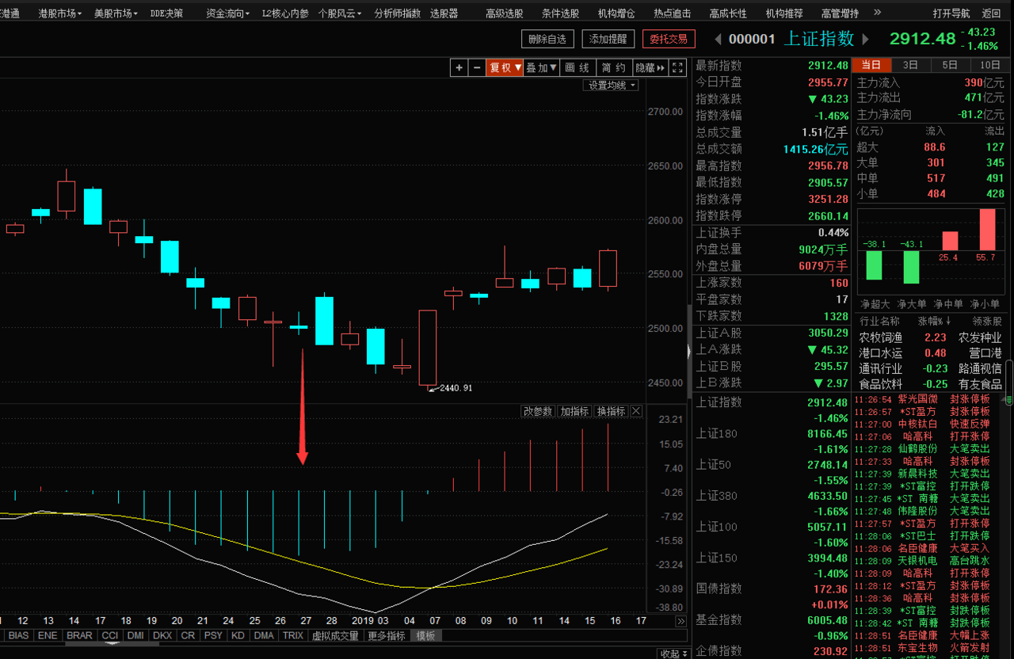Viewport: 1014px width, 659px height.
Task: Open 港股市场 menu
Action: 60,13
